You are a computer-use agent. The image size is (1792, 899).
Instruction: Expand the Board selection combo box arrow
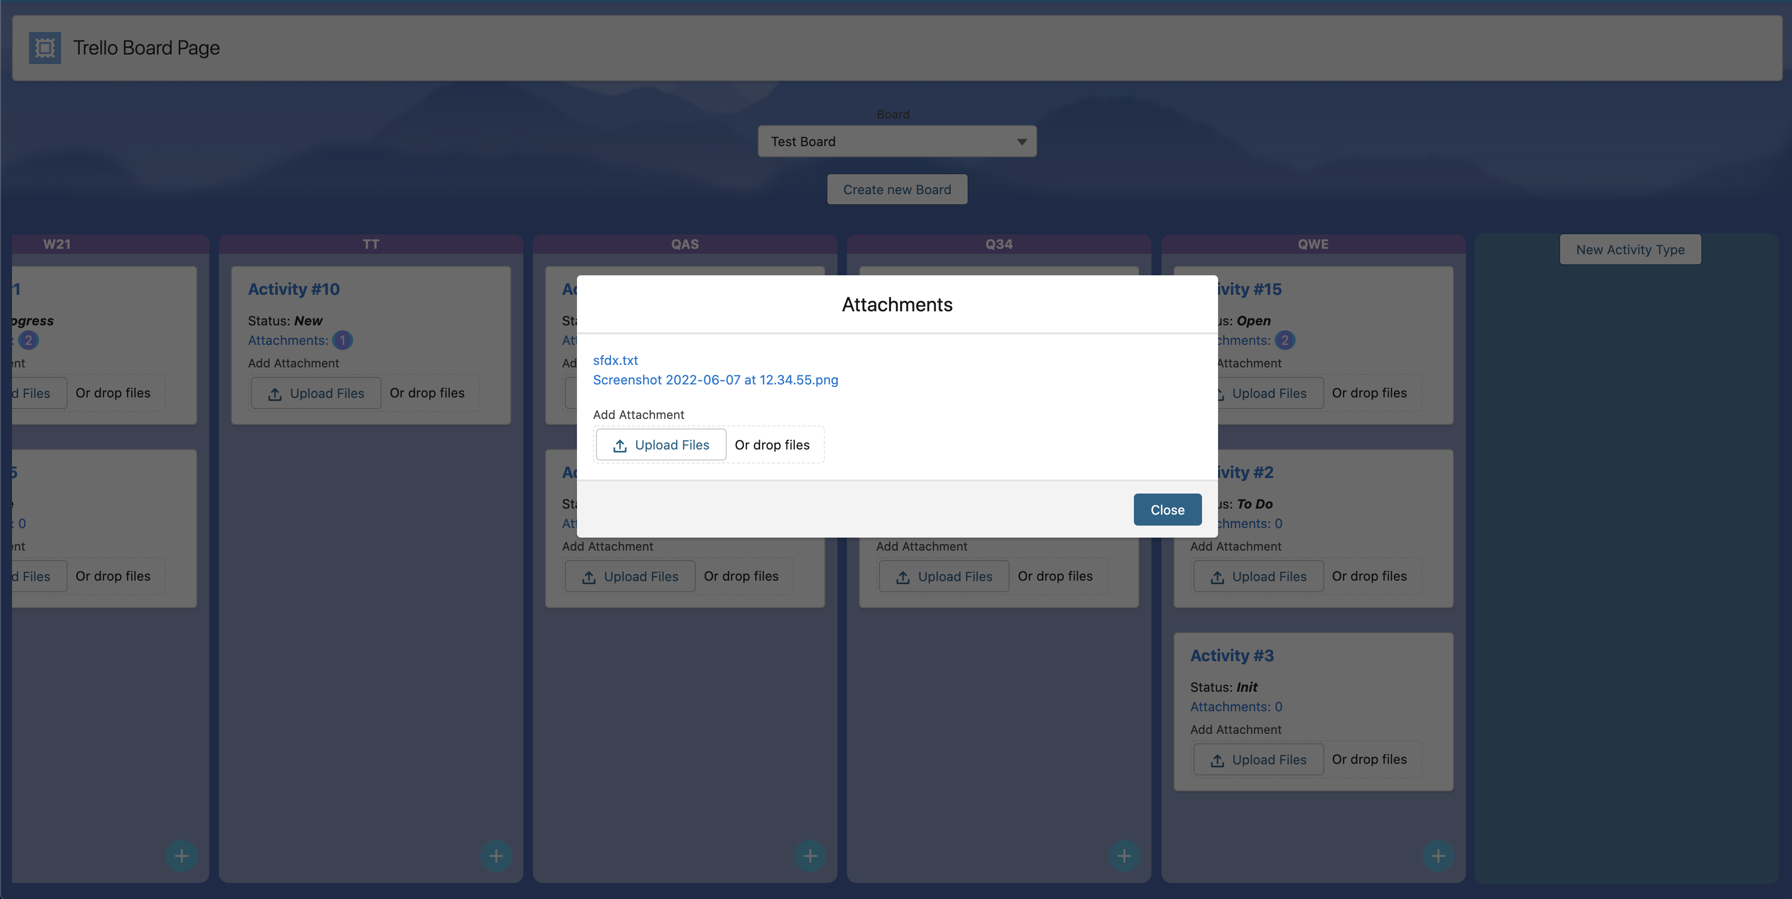coord(1021,141)
